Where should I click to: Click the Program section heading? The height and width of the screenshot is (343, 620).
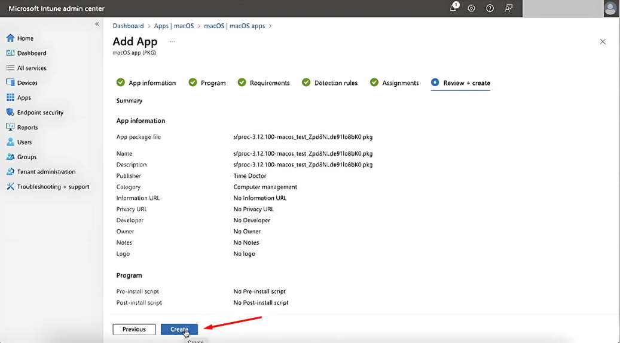[129, 275]
